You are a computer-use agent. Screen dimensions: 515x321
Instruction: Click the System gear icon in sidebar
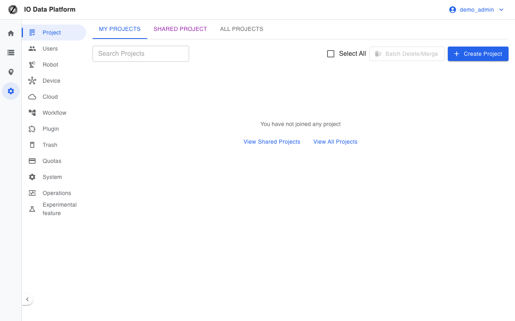[32, 177]
